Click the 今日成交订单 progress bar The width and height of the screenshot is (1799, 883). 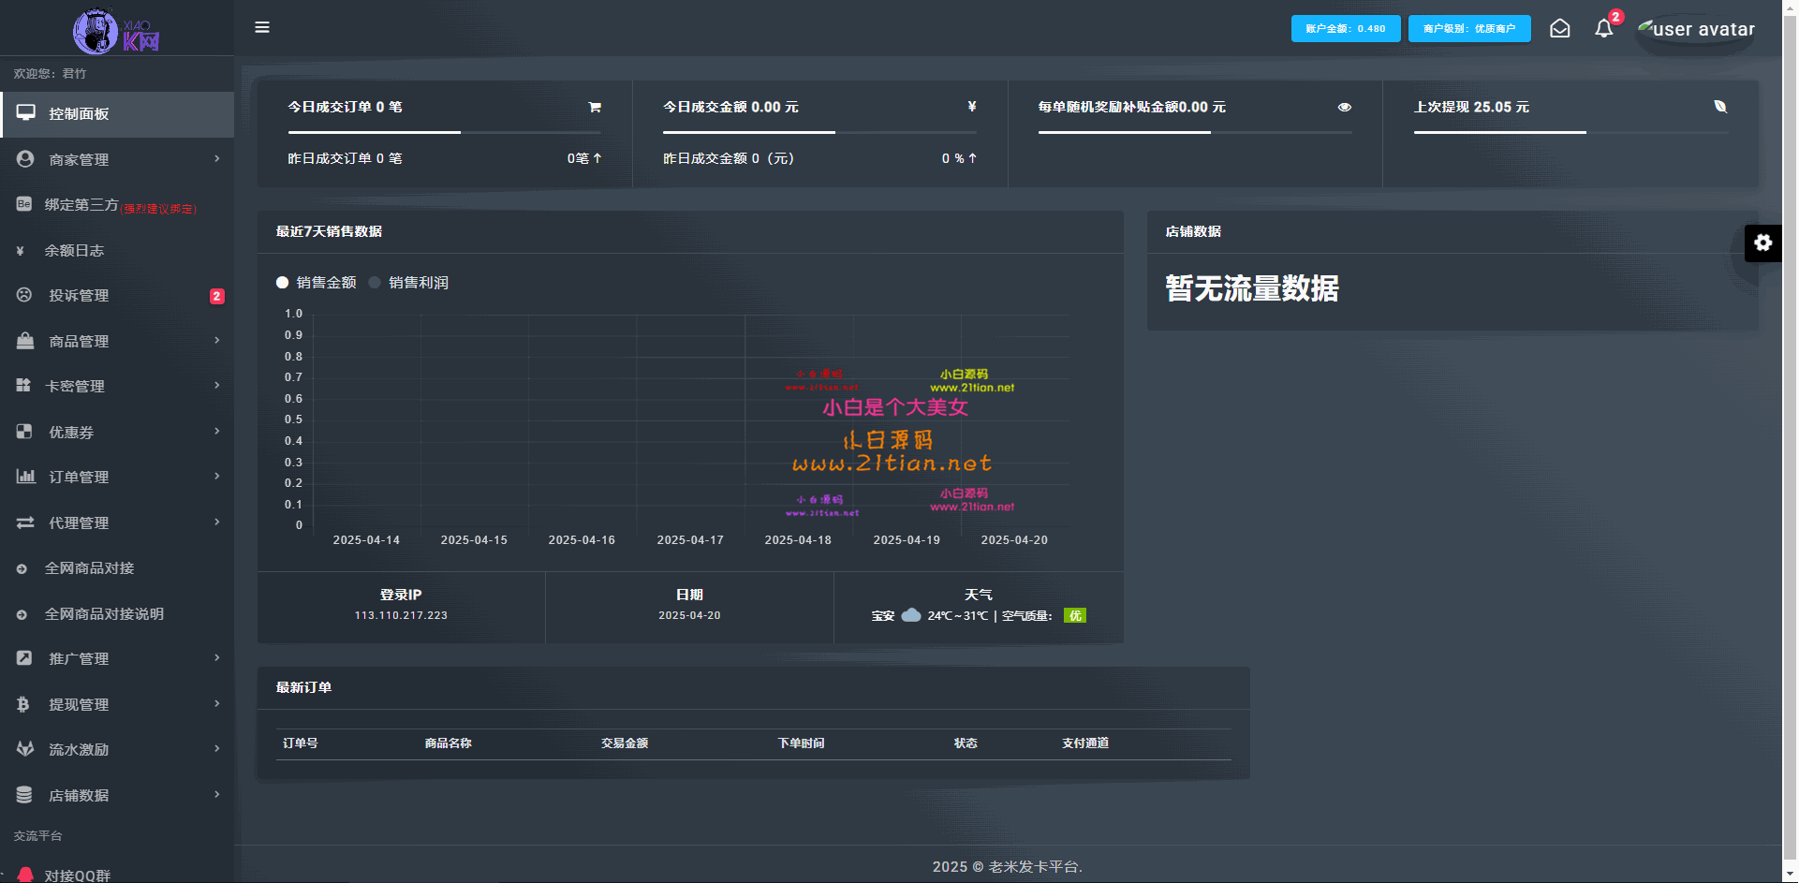click(445, 132)
